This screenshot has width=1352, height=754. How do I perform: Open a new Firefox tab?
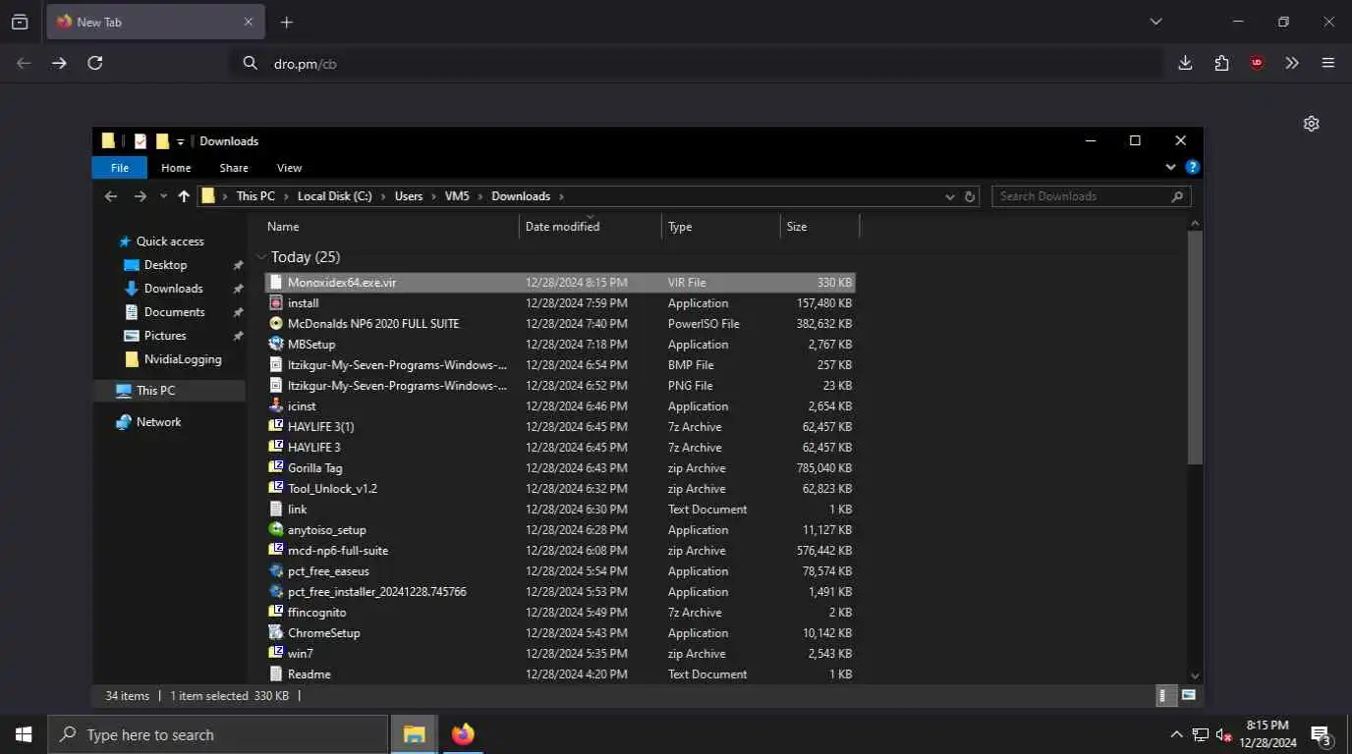coord(287,22)
